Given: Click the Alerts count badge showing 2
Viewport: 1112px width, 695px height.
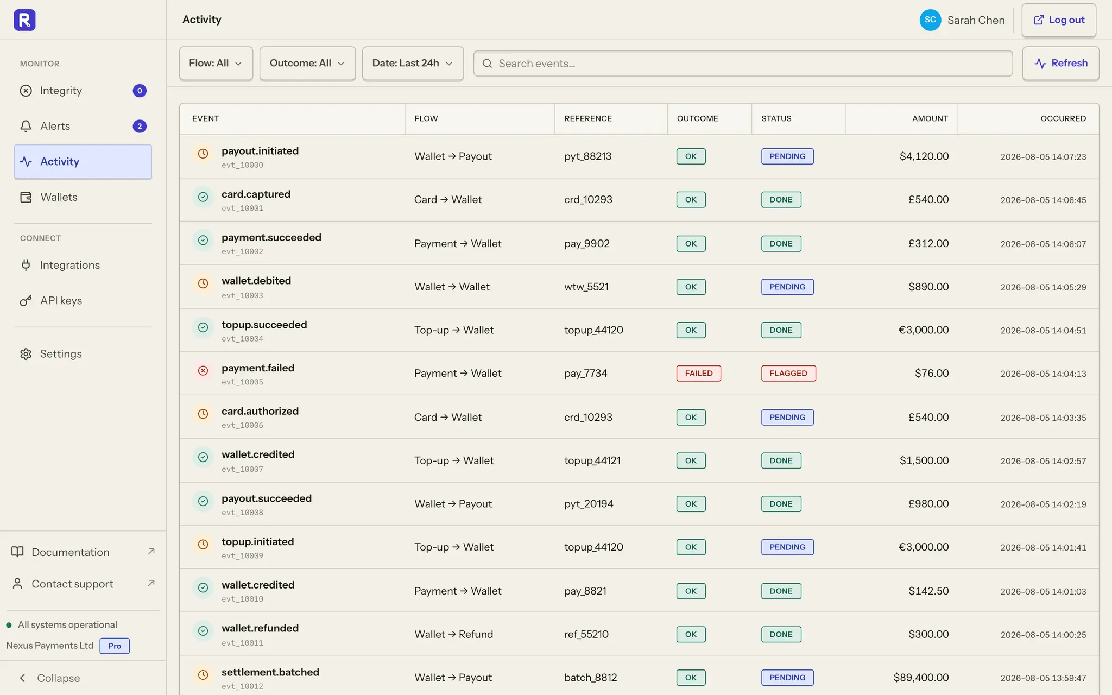Looking at the screenshot, I should coord(140,126).
